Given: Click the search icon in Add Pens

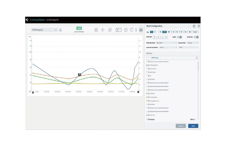Looking at the screenshot, I should (x=197, y=58).
